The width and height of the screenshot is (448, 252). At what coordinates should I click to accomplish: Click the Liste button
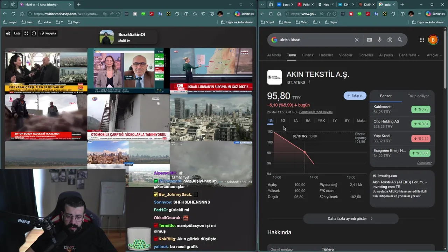[17, 33]
